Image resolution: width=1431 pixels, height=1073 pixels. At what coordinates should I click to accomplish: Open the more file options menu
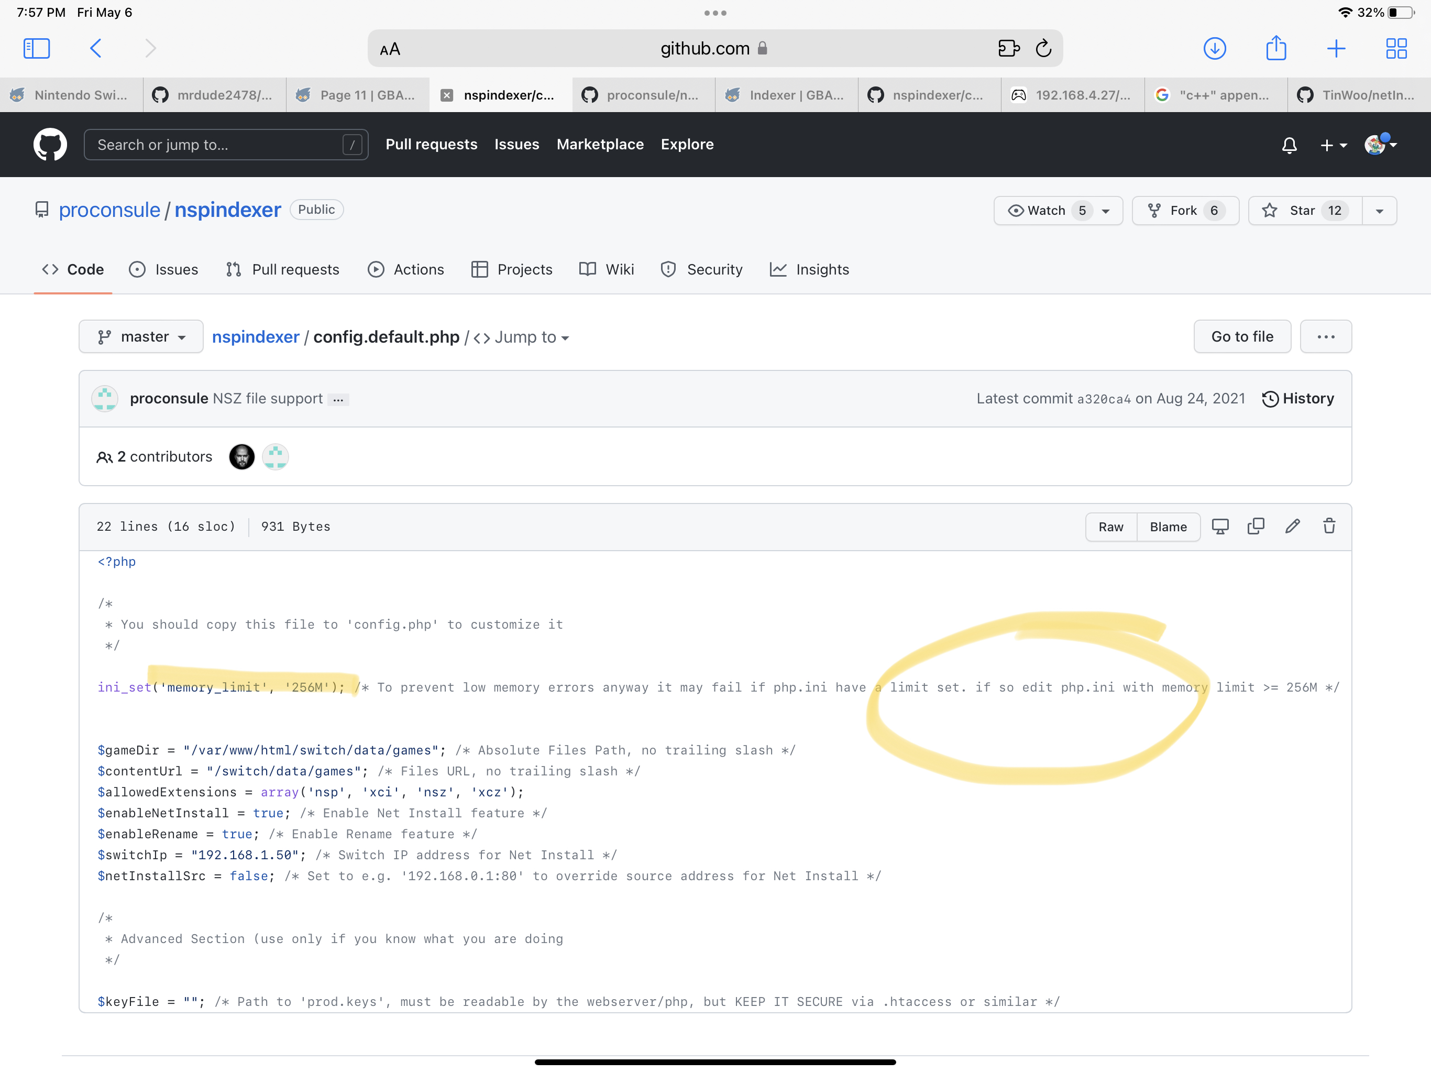(x=1326, y=336)
